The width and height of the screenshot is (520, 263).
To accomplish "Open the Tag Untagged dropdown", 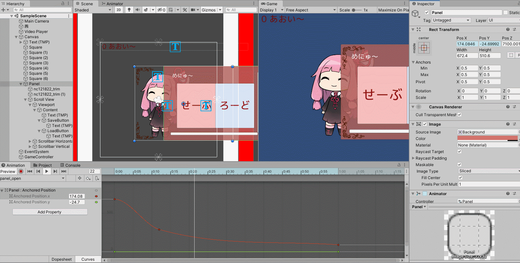I will click(451, 20).
